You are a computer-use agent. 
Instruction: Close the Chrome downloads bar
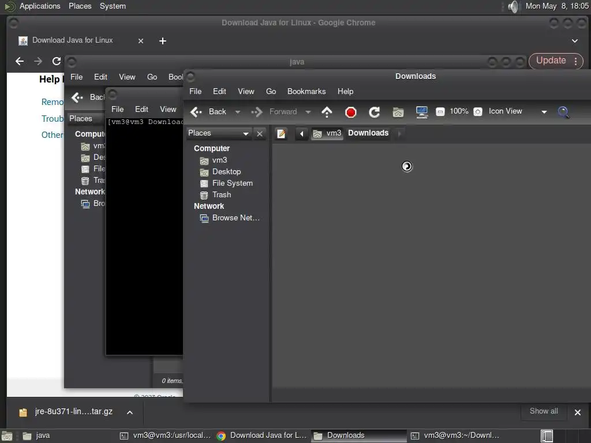coord(577,412)
